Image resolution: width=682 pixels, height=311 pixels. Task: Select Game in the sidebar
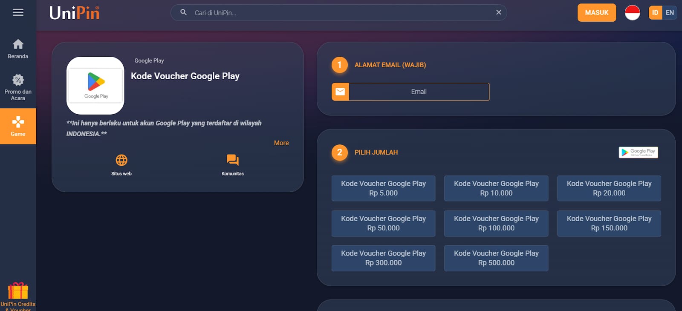(x=18, y=126)
